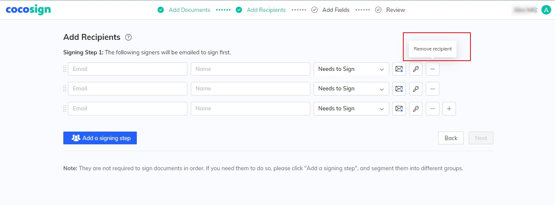
Task: Click the Back button
Action: point(451,138)
